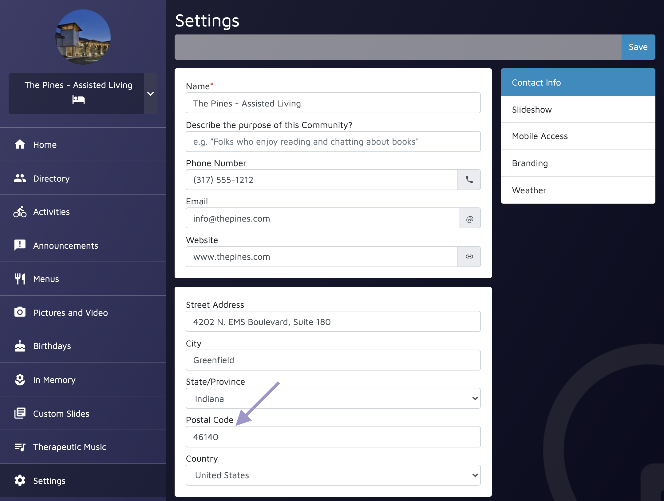This screenshot has height=501, width=664.
Task: Switch to the Slideshow settings tab
Action: click(578, 110)
